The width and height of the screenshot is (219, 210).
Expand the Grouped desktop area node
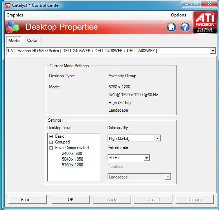[x=51, y=142]
